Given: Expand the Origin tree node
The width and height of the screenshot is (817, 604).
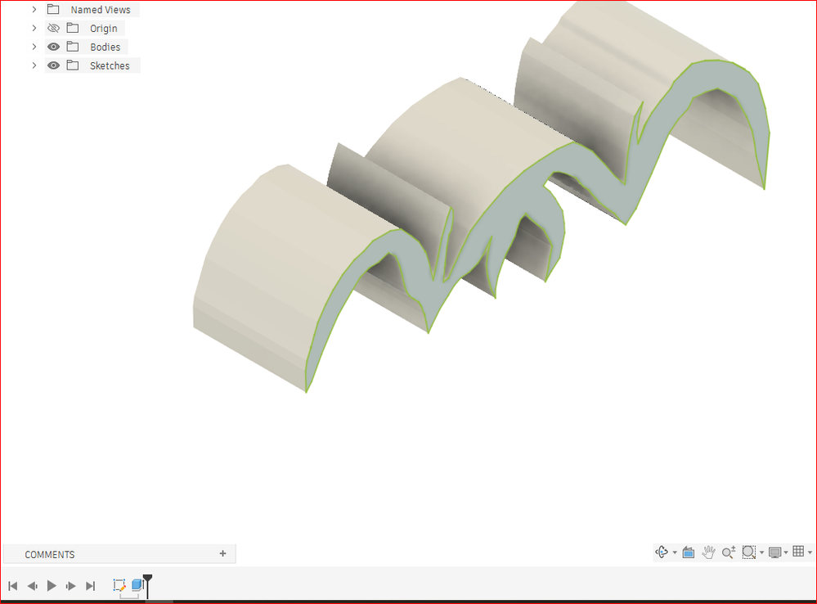Looking at the screenshot, I should (34, 28).
